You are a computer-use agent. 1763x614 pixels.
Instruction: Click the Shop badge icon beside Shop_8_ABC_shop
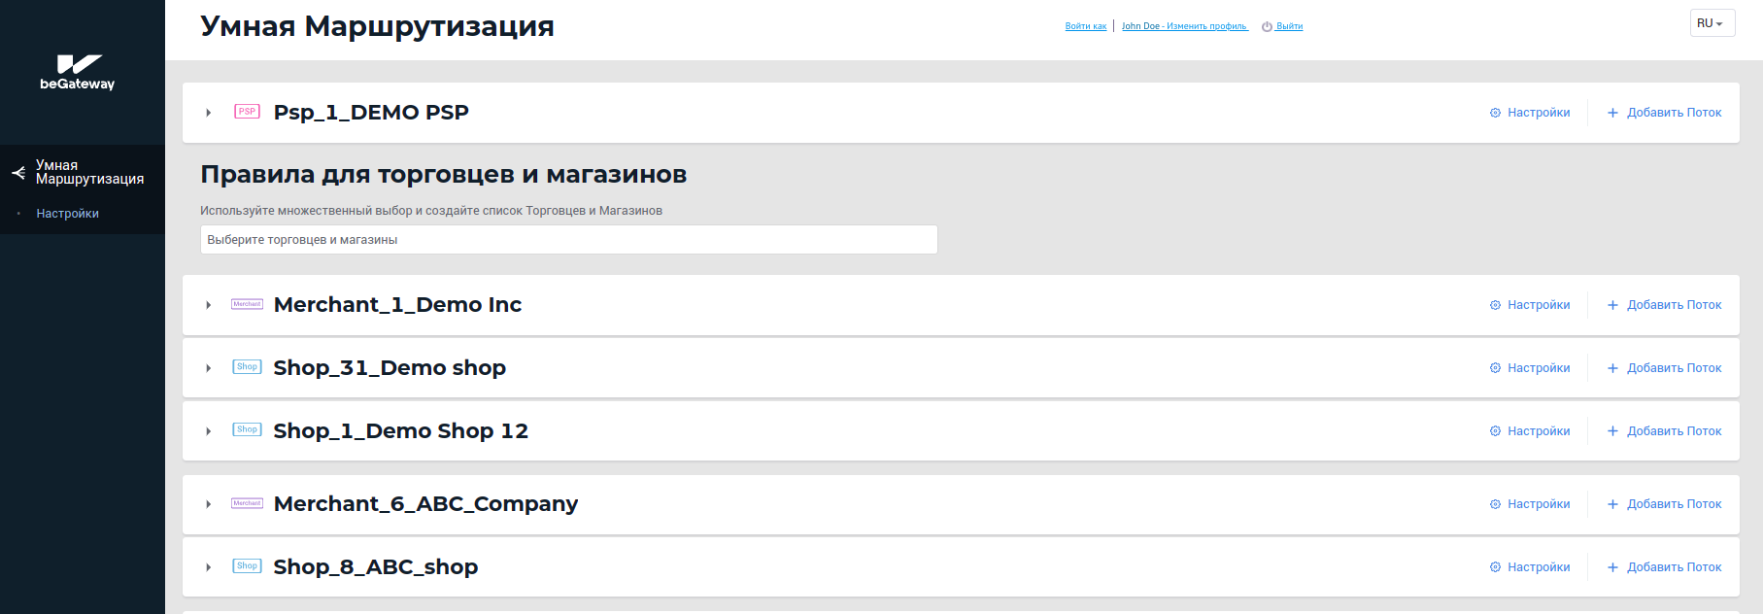point(247,566)
